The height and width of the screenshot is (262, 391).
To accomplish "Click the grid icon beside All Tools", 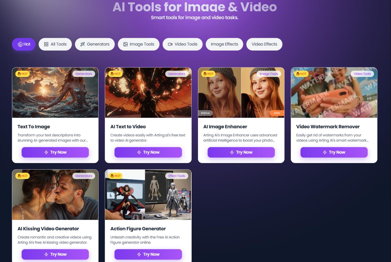I will tap(46, 44).
